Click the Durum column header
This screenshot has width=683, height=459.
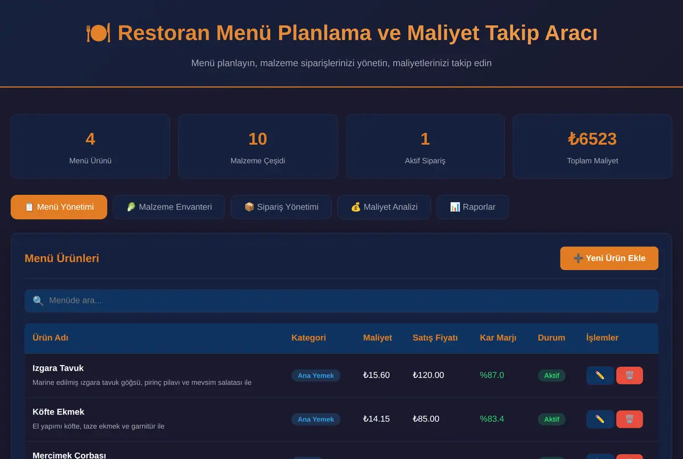click(552, 338)
